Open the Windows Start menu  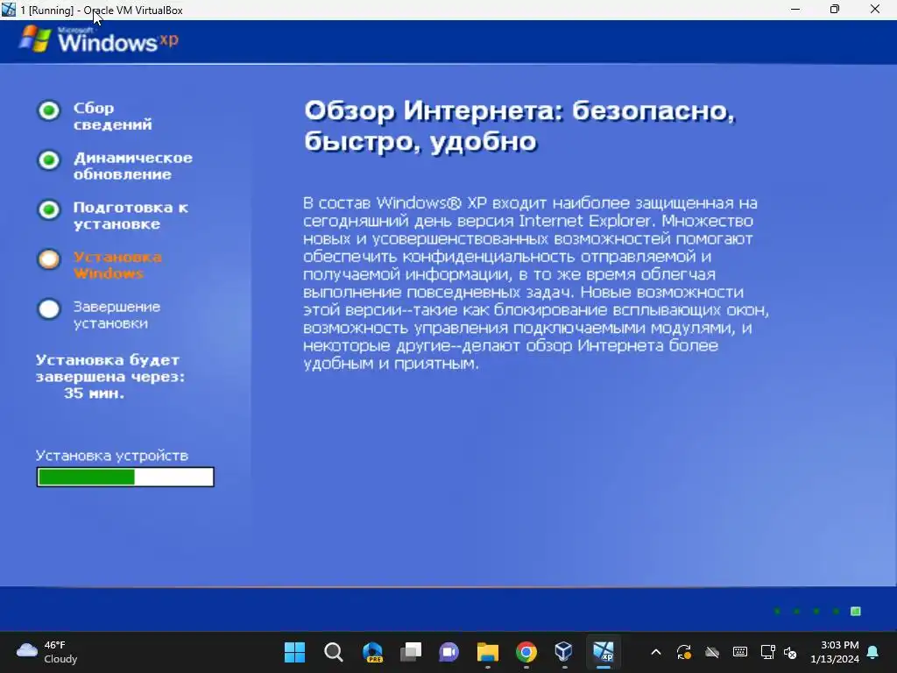(x=294, y=652)
